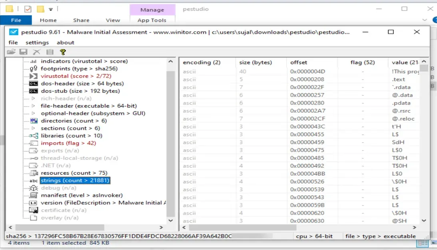Open the about menu
The height and width of the screenshot is (250, 437).
click(66, 42)
